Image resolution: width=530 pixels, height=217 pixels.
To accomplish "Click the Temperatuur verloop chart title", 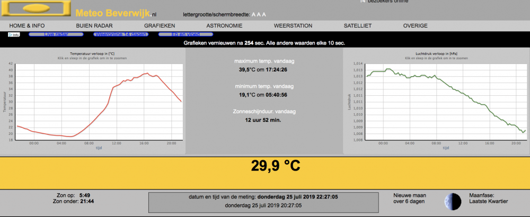I will 92,53.
